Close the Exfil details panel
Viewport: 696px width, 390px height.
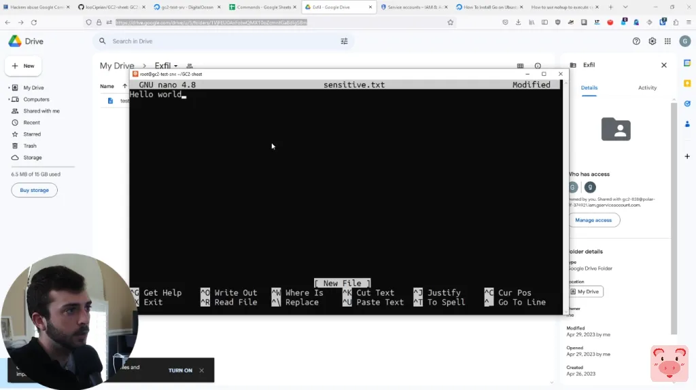(x=664, y=65)
